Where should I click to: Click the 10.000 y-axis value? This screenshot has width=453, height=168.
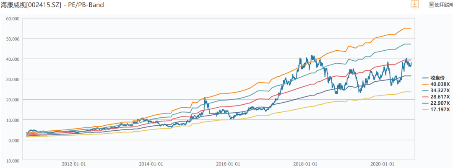(x=13, y=120)
